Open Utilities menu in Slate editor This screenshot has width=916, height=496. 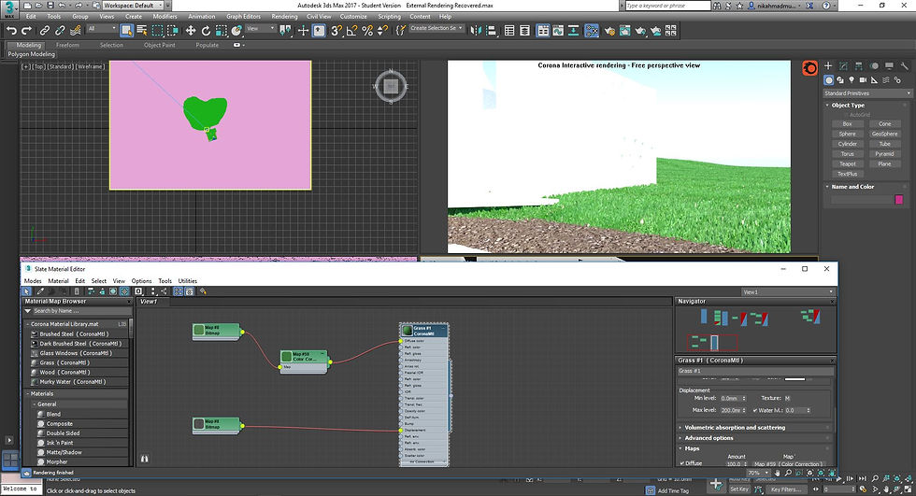[188, 281]
